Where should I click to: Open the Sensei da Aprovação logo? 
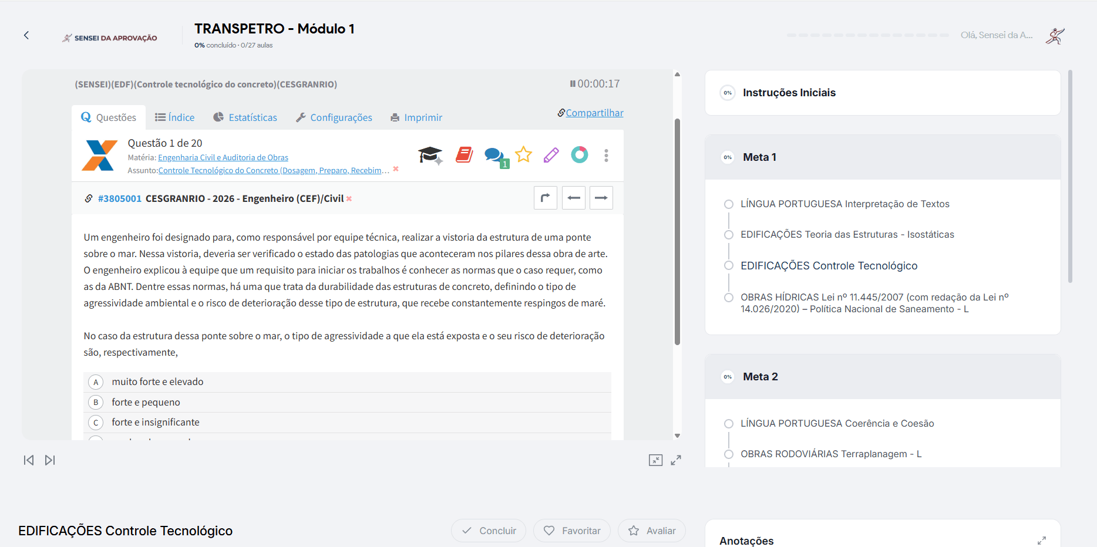pos(110,38)
